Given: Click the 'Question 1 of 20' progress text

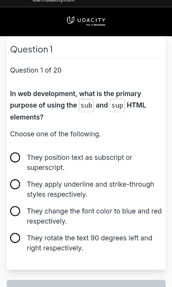Looking at the screenshot, I should tap(36, 70).
